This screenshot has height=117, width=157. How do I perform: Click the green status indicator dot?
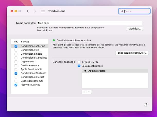click(54, 41)
